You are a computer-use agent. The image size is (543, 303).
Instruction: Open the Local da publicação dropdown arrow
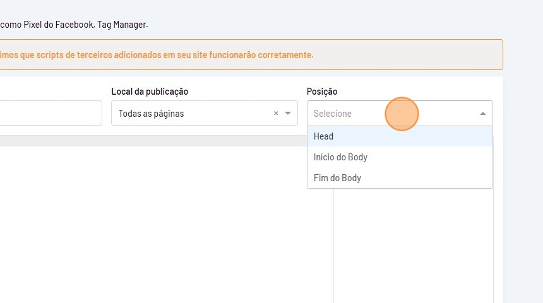click(288, 114)
